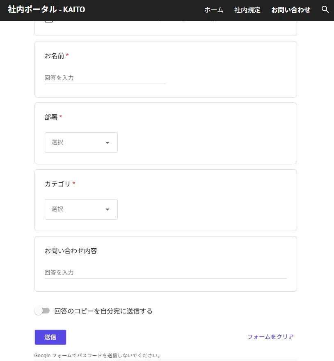Go to ホーム in the top navigation
Screen dimensions: 334x361
[x=214, y=10]
